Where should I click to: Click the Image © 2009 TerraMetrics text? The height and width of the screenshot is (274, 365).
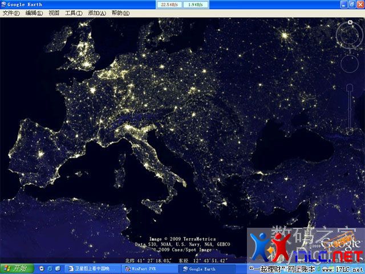point(182,239)
